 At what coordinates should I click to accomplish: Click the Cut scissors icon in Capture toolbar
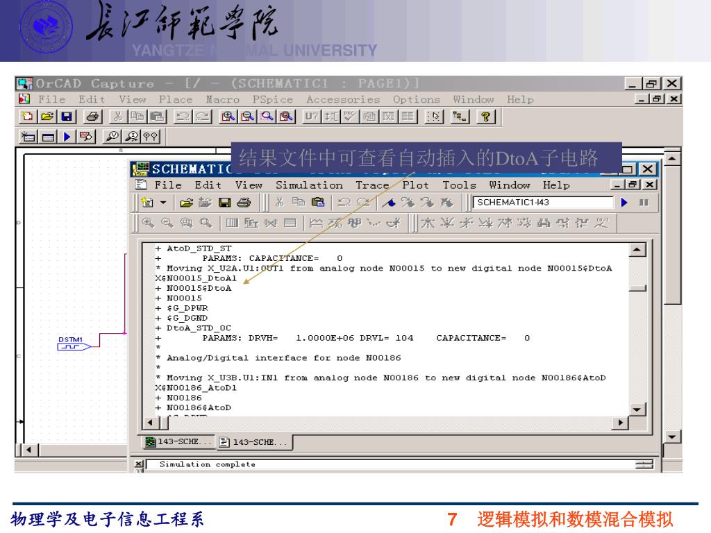pyautogui.click(x=118, y=117)
